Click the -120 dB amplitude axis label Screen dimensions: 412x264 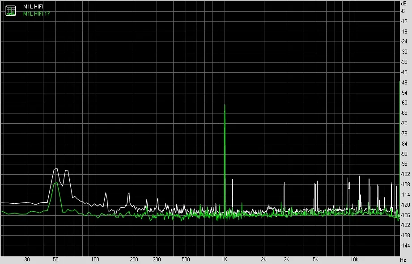coord(405,205)
